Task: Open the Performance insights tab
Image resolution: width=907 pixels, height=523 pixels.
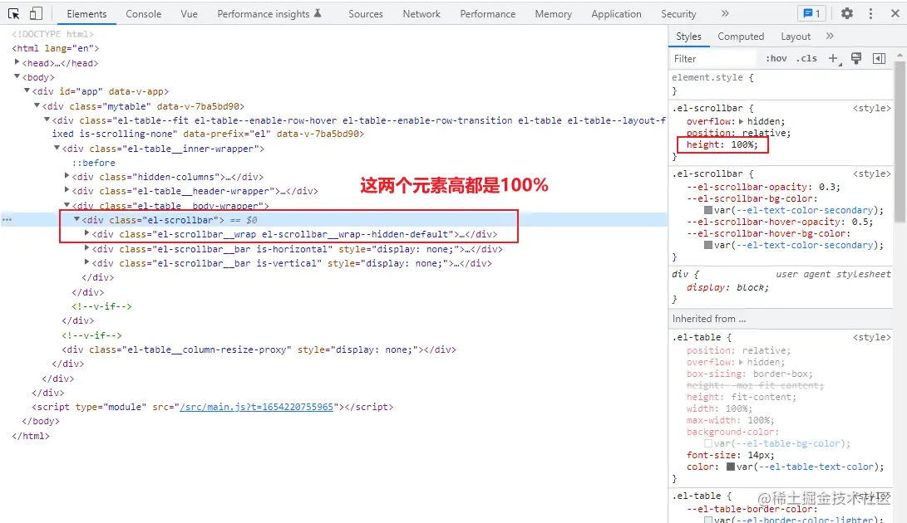Action: pos(269,14)
